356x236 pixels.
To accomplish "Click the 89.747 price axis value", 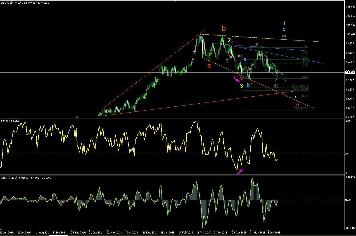I will click(x=350, y=99).
